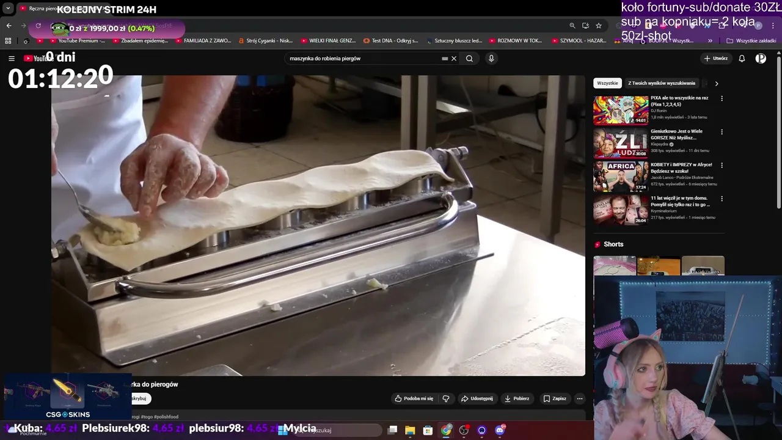This screenshot has height=440, width=782.
Task: Open the Kryminatorium channel name
Action: (665, 211)
